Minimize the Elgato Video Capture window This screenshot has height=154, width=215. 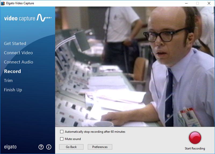(186, 3)
